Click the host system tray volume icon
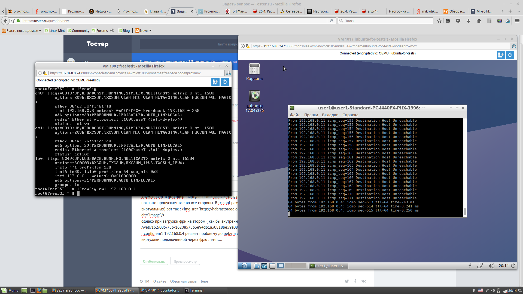523x294 pixels. 493,290
